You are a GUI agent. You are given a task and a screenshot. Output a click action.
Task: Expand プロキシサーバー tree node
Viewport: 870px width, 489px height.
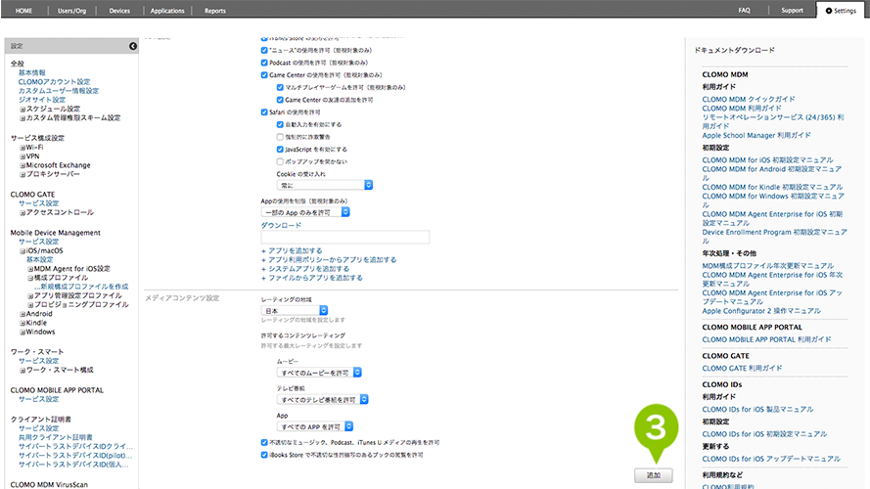tap(23, 175)
